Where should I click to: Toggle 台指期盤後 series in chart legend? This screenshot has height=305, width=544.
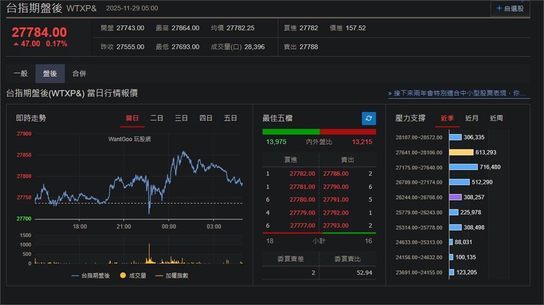[90, 275]
